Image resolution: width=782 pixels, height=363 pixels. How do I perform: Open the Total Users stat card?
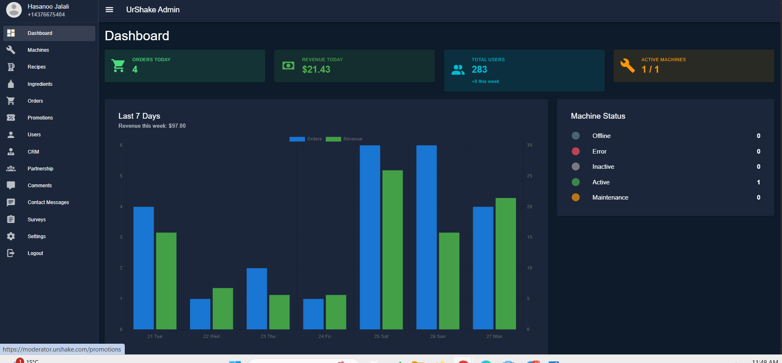click(x=524, y=70)
